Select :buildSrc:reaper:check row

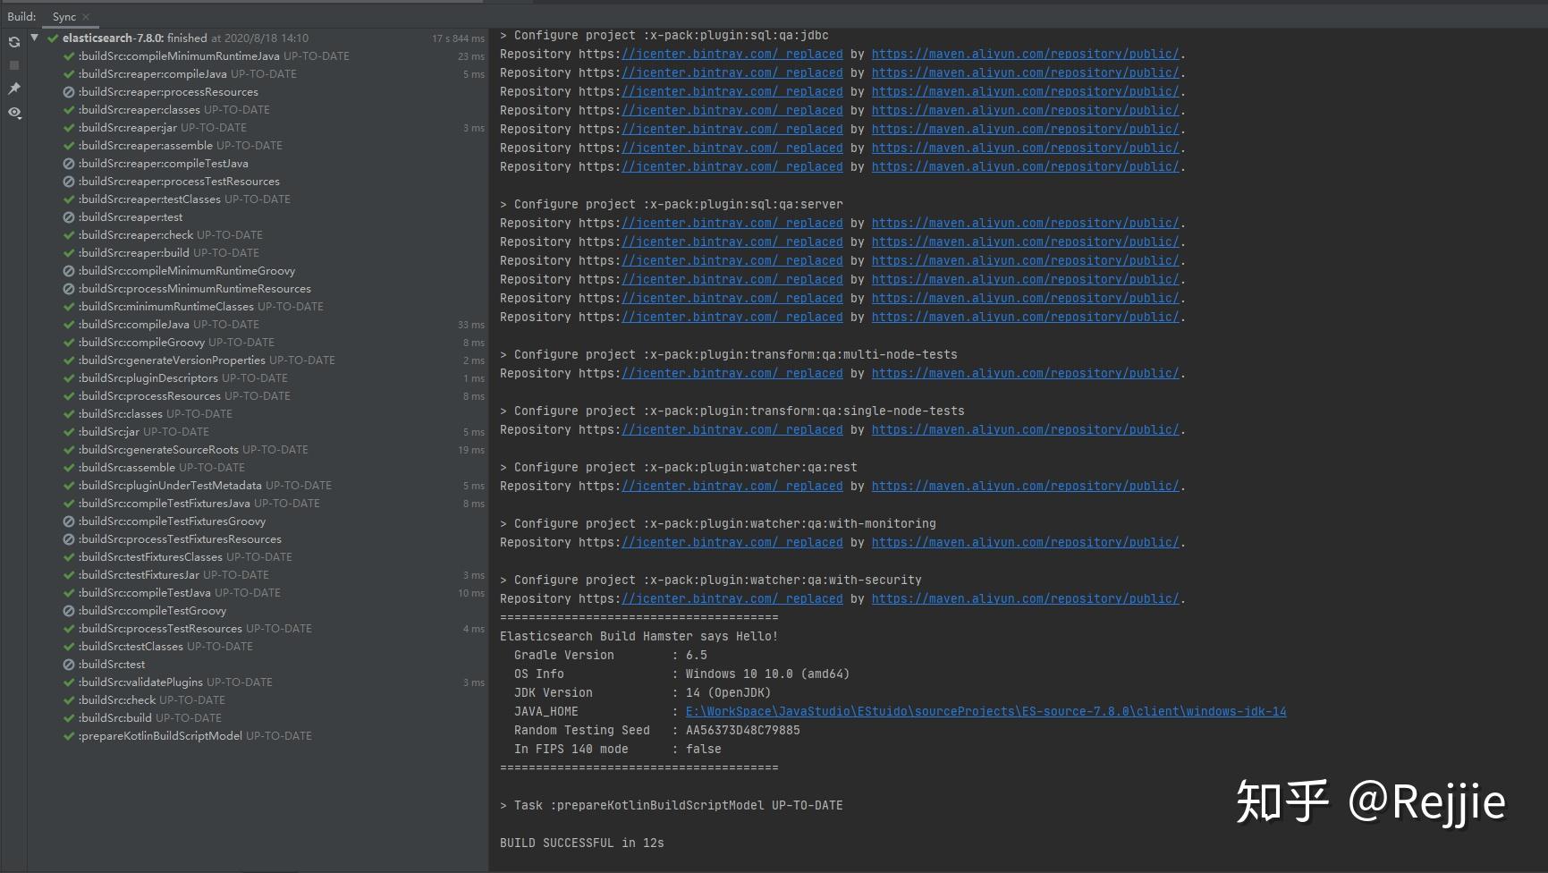pos(258,234)
